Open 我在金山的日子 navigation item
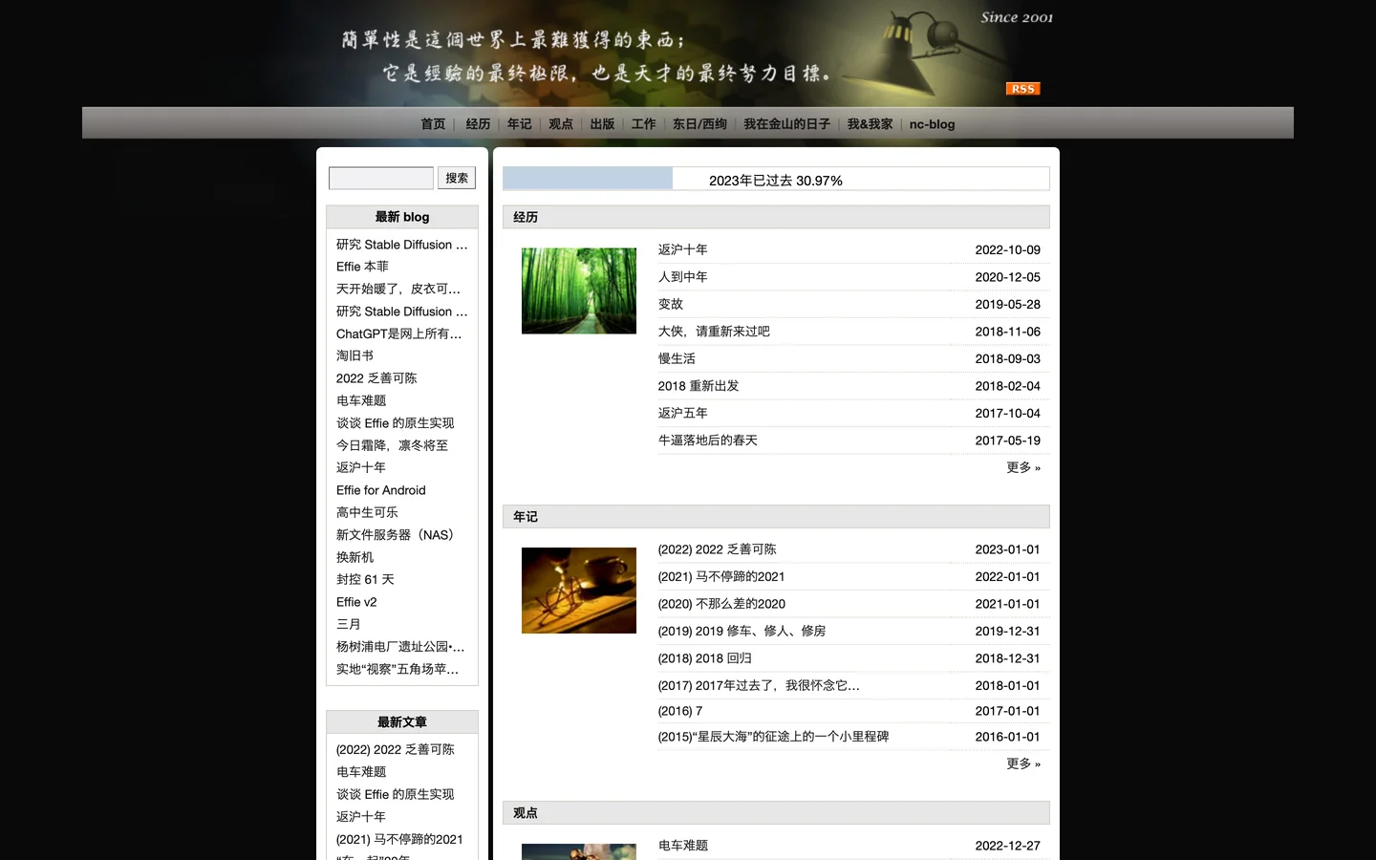Viewport: 1376px width, 860px height. 786,124
